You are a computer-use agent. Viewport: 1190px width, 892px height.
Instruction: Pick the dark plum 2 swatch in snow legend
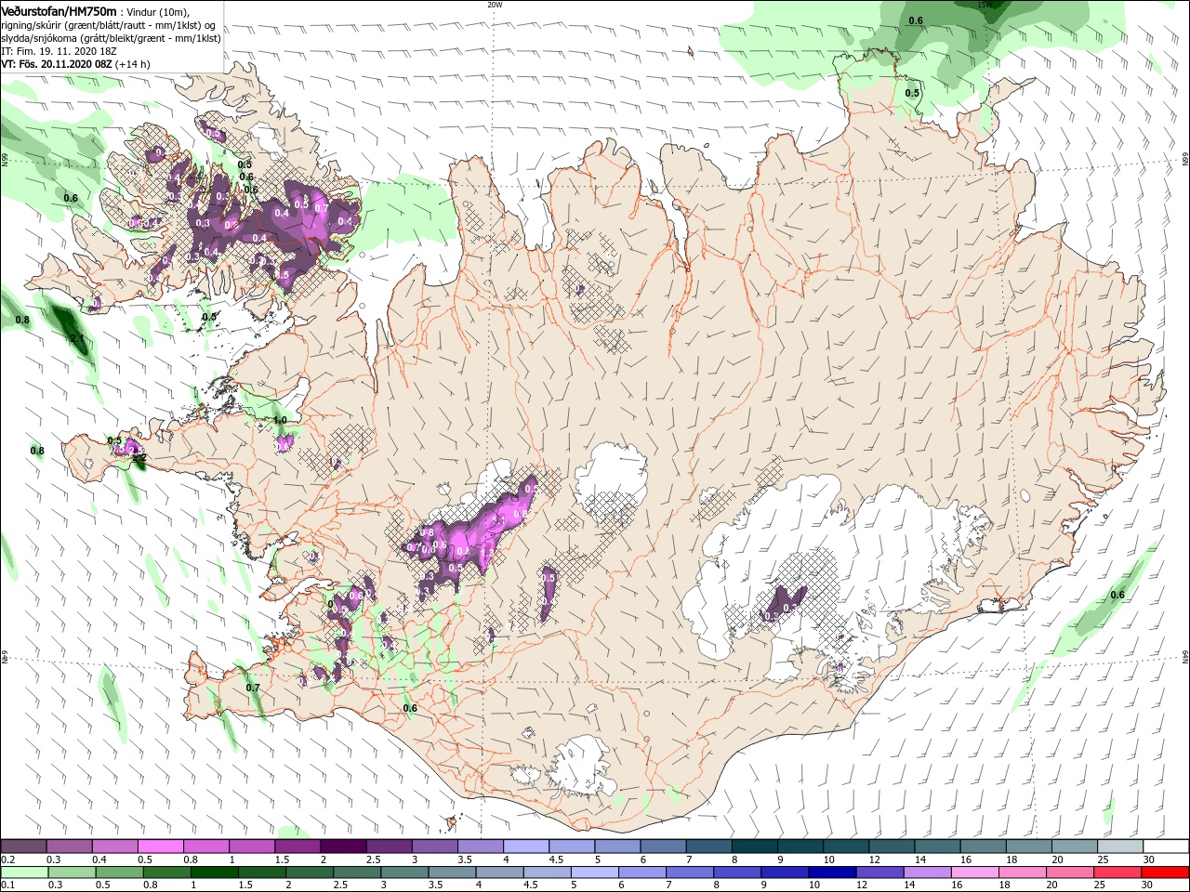point(343,846)
